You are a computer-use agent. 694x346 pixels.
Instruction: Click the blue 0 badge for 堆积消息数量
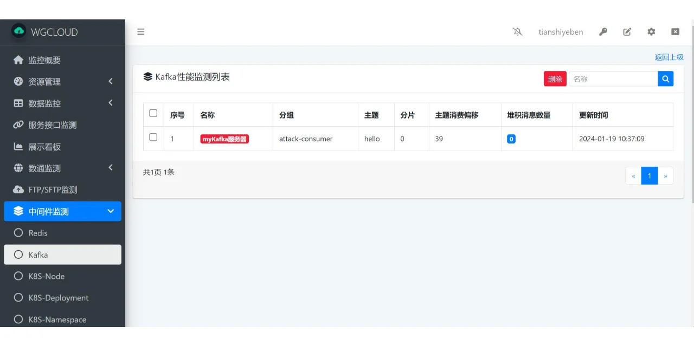[511, 139]
